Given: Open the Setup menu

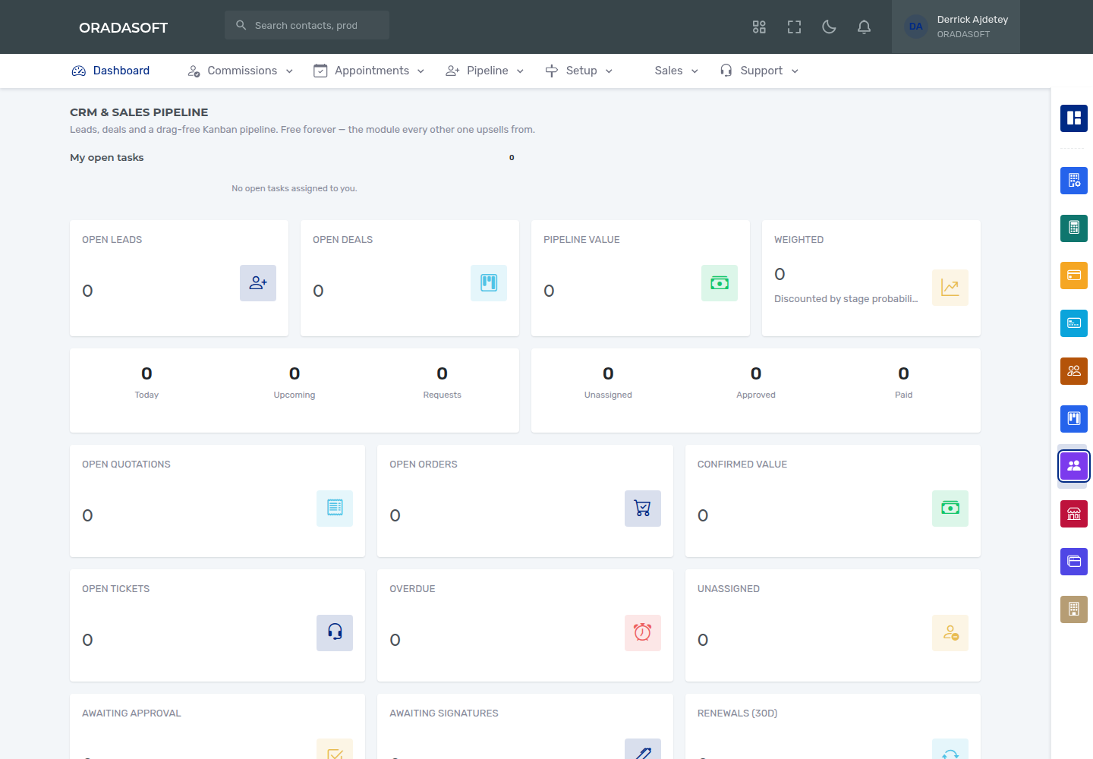Looking at the screenshot, I should (578, 71).
